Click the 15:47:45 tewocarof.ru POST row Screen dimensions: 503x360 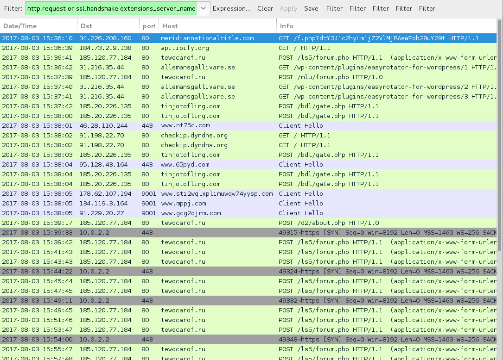click(x=248, y=291)
